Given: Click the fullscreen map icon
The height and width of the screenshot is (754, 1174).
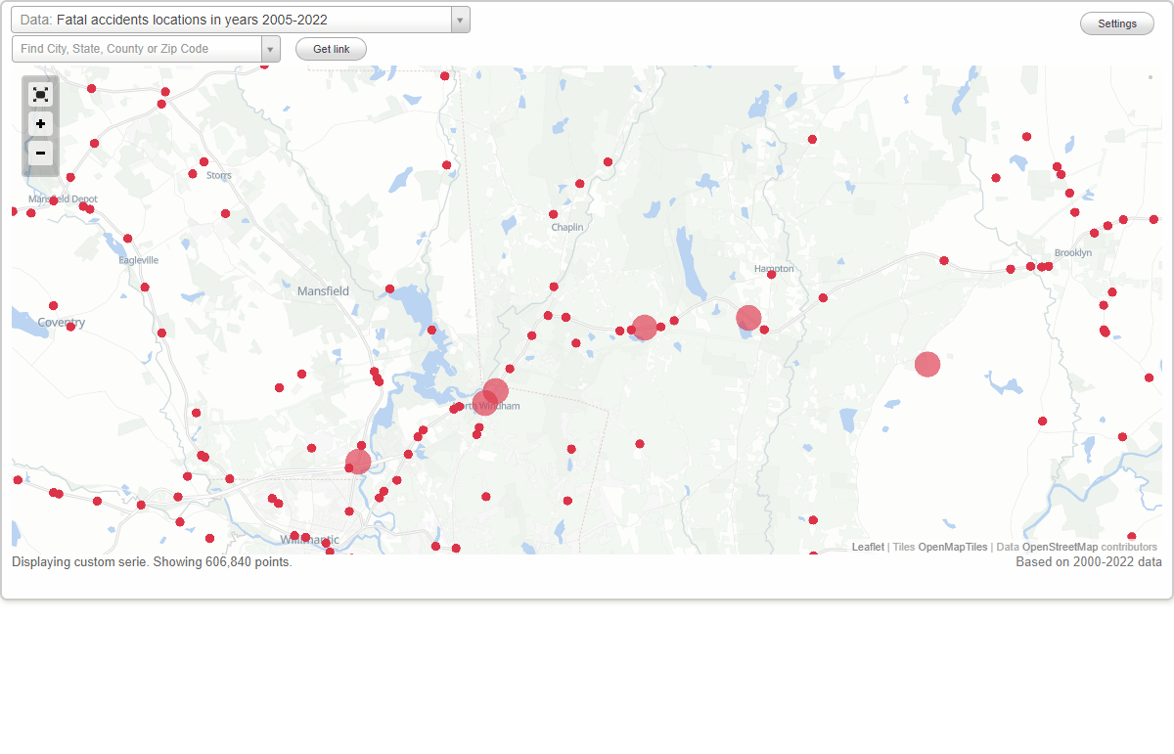Looking at the screenshot, I should click(x=40, y=94).
